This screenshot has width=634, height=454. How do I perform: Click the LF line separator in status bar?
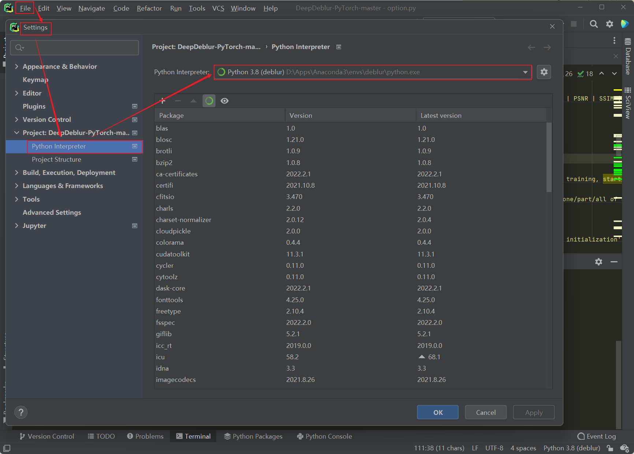[x=475, y=448]
